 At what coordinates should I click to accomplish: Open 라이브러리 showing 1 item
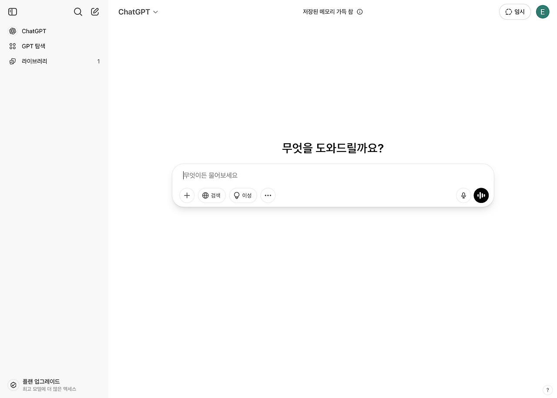pos(34,61)
